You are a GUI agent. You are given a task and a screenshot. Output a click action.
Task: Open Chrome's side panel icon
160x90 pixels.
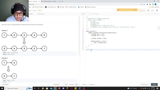pos(153,4)
